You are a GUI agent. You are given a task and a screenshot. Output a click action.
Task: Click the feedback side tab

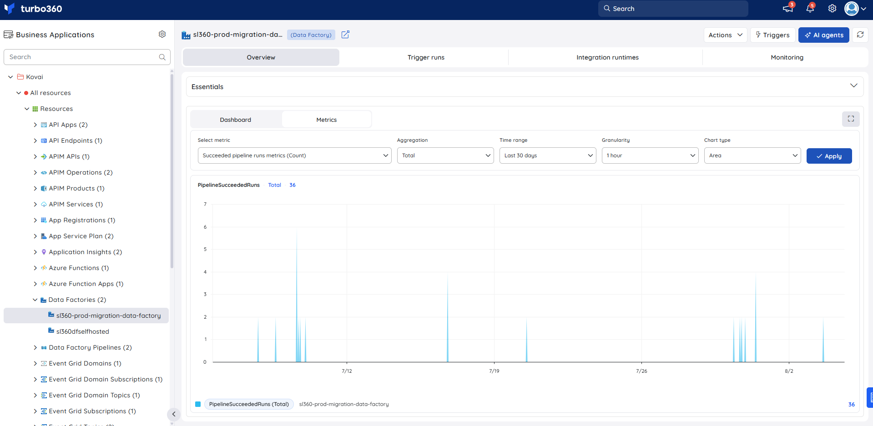click(x=870, y=397)
